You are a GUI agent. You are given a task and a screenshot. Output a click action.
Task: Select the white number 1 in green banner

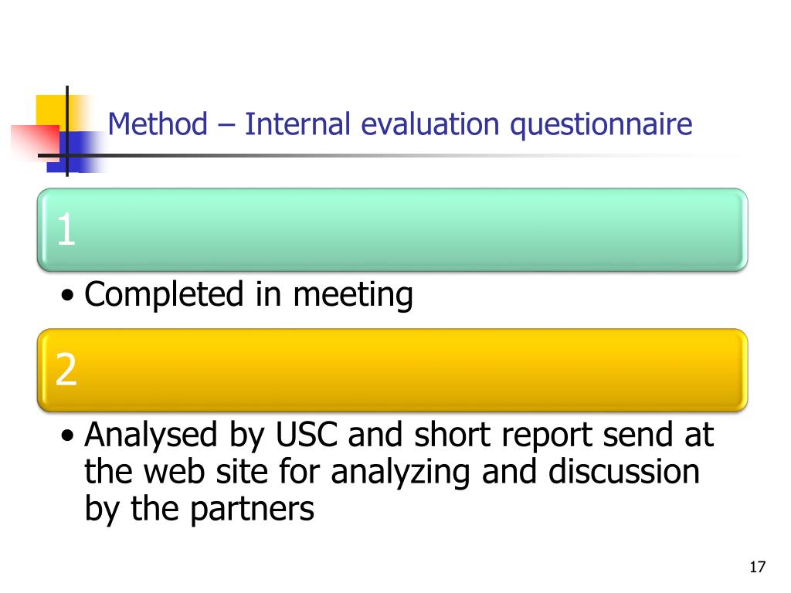tap(66, 229)
